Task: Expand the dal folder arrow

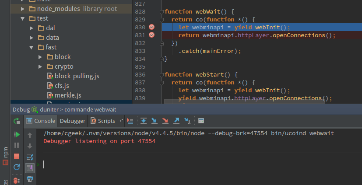Action: click(32, 28)
